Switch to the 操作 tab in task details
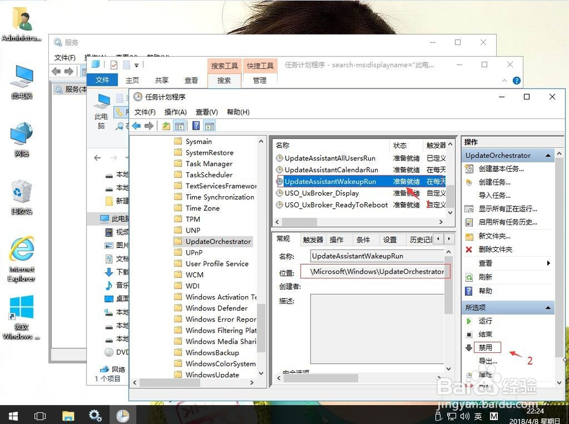The height and width of the screenshot is (424, 569). pos(336,240)
